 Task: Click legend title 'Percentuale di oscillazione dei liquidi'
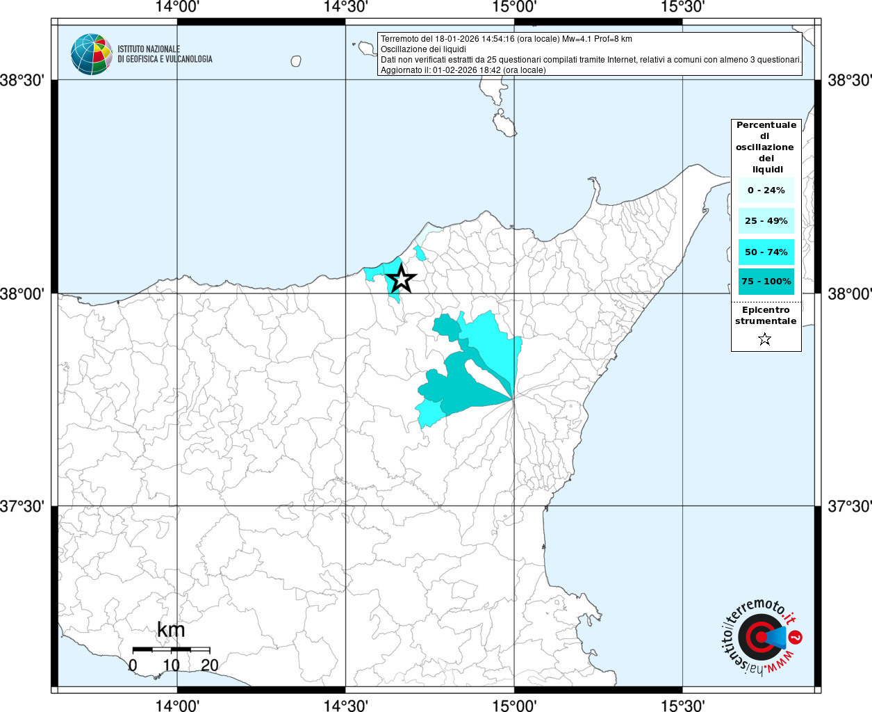[766, 147]
